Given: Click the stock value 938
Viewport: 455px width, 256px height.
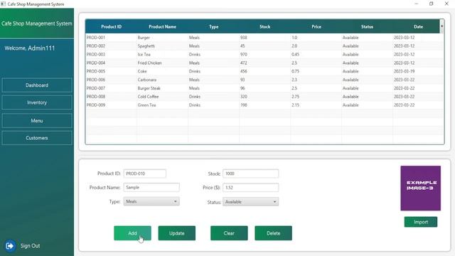Looking at the screenshot, I should 243,38.
